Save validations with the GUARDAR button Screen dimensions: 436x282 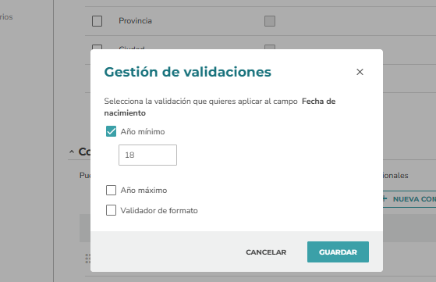tap(338, 252)
